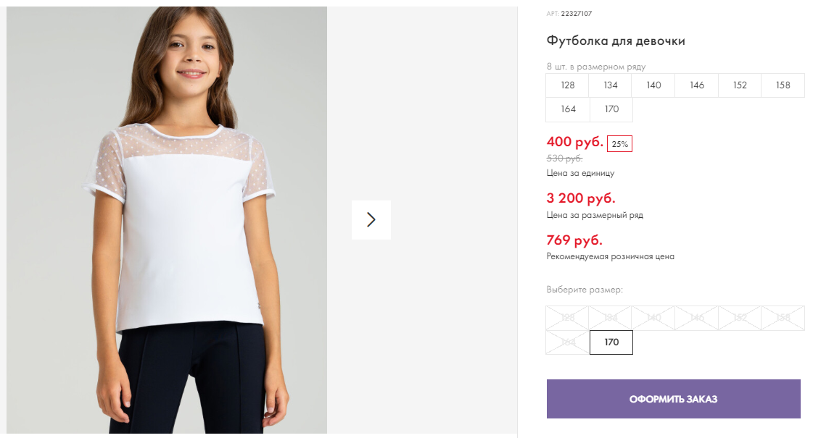Click crossed-out size 158 option
813x438 pixels.
(783, 318)
